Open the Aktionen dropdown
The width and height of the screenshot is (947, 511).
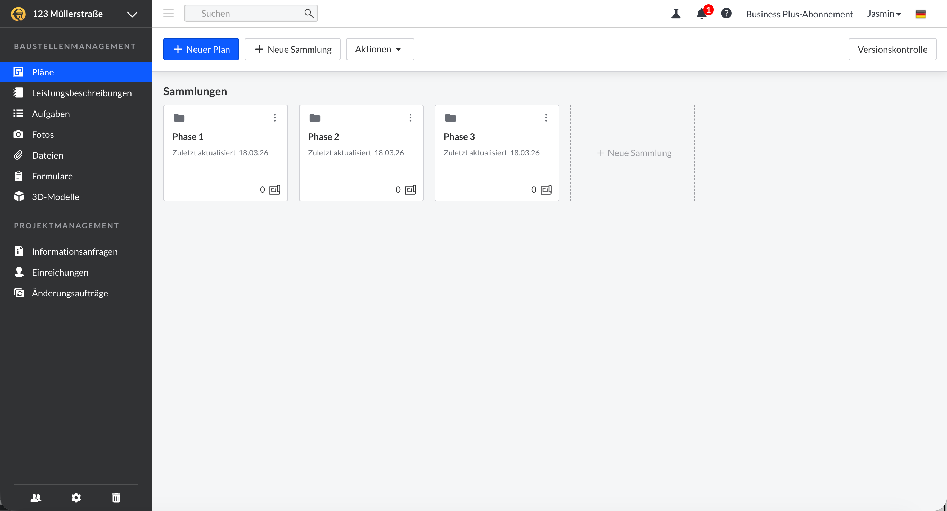(x=380, y=49)
